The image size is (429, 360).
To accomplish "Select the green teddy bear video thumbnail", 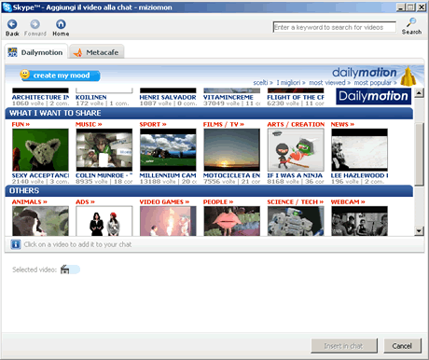I will point(40,150).
